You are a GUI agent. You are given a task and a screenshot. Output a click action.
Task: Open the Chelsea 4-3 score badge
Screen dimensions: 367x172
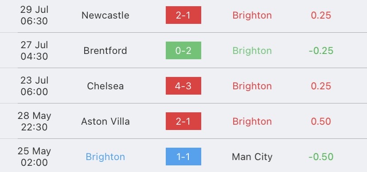[x=183, y=86]
